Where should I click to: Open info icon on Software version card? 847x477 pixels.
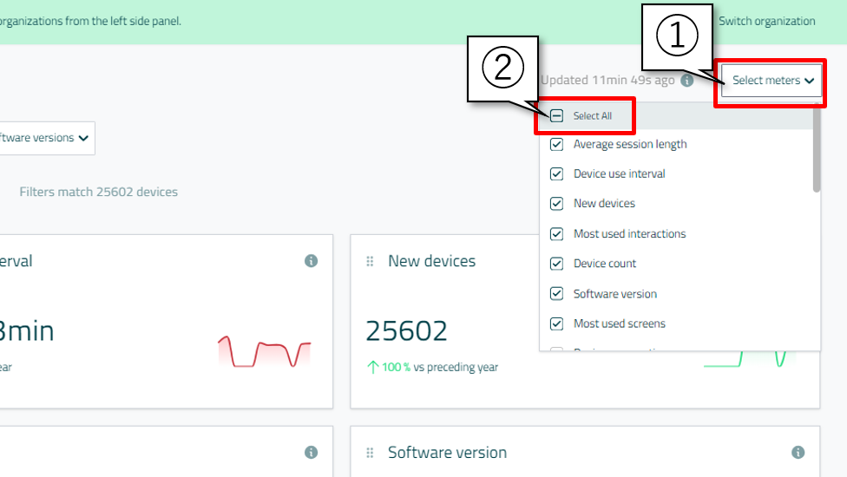click(x=798, y=453)
